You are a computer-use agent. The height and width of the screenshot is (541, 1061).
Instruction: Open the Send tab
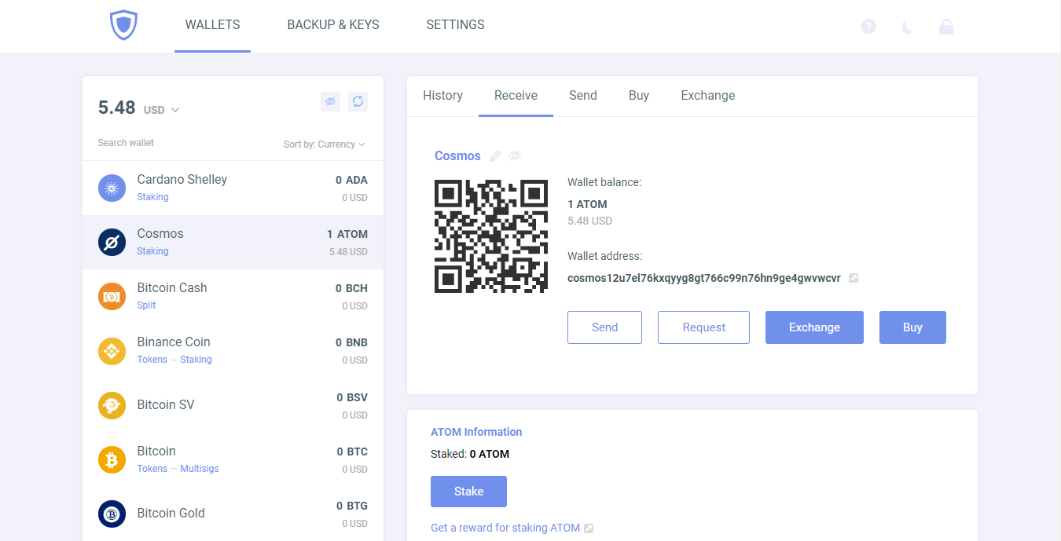pyautogui.click(x=583, y=96)
